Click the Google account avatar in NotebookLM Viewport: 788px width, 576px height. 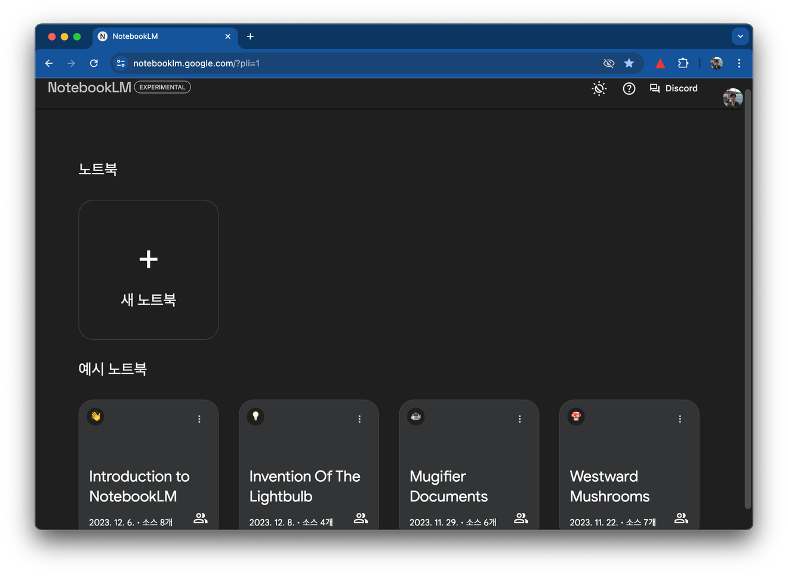732,98
